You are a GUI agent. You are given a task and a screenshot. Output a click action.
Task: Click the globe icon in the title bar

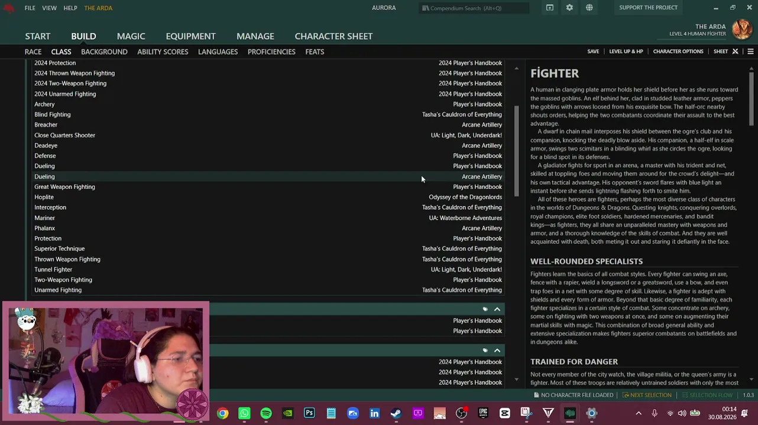pyautogui.click(x=589, y=8)
